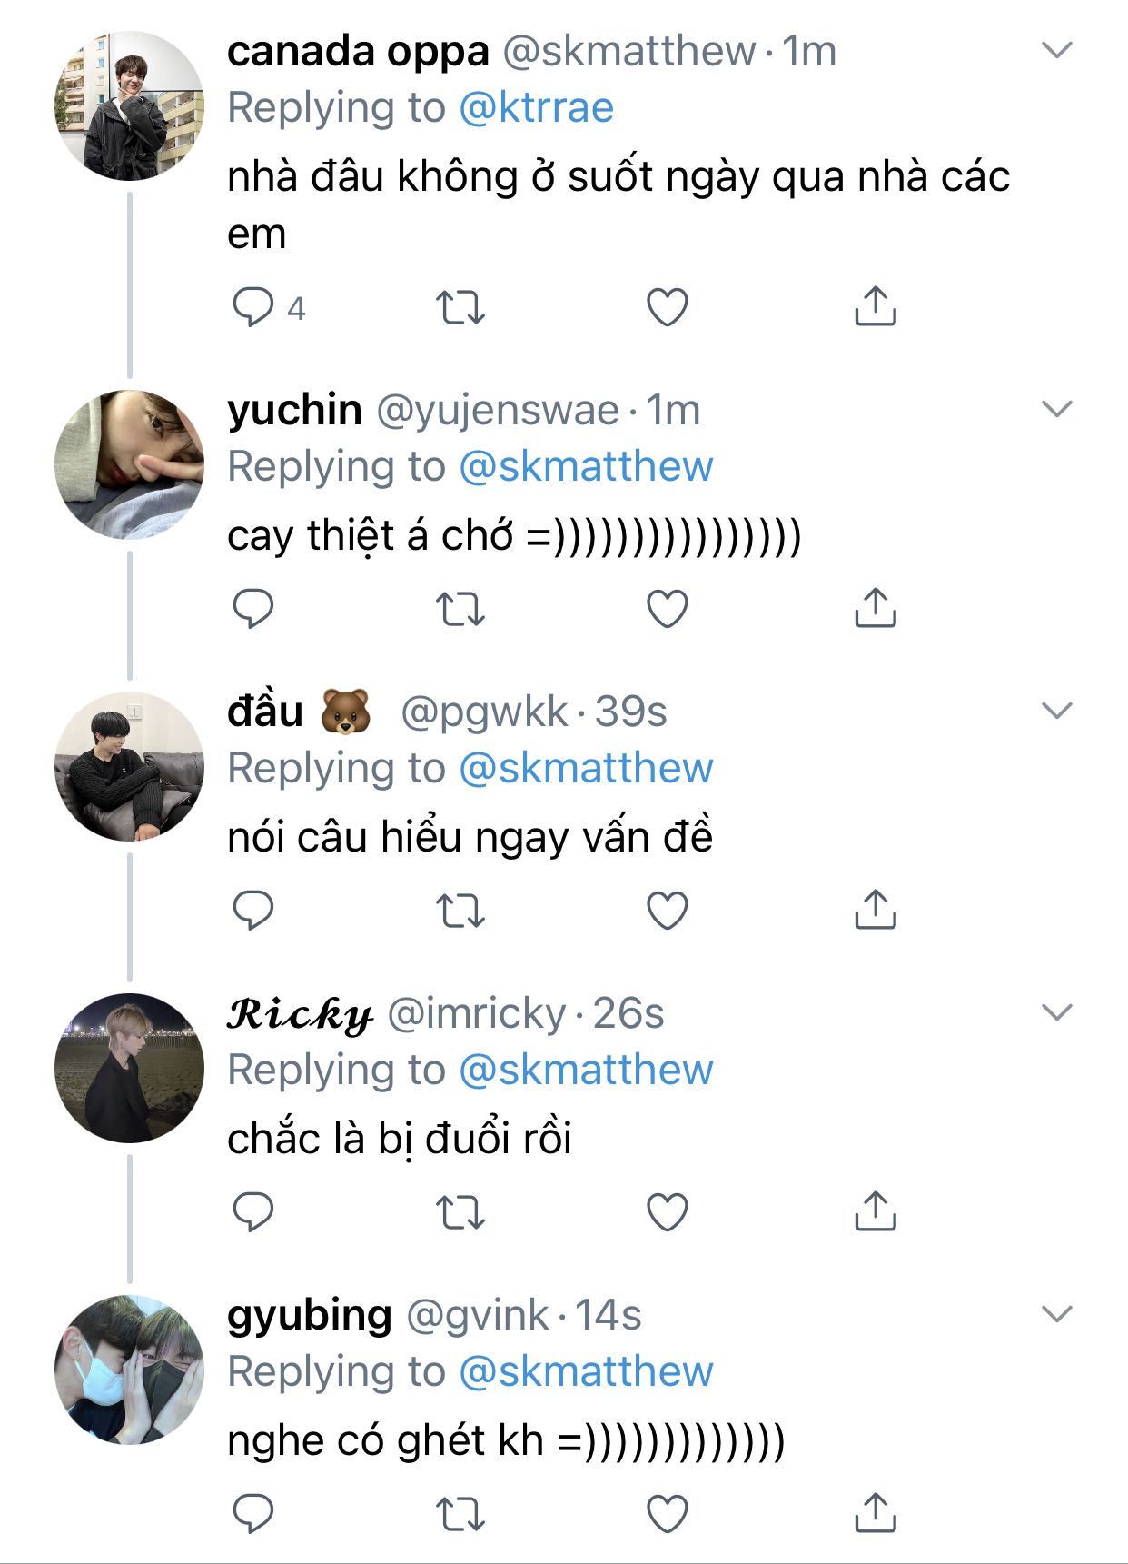Like the @pgwkk reply tweet
The width and height of the screenshot is (1128, 1564).
click(667, 911)
